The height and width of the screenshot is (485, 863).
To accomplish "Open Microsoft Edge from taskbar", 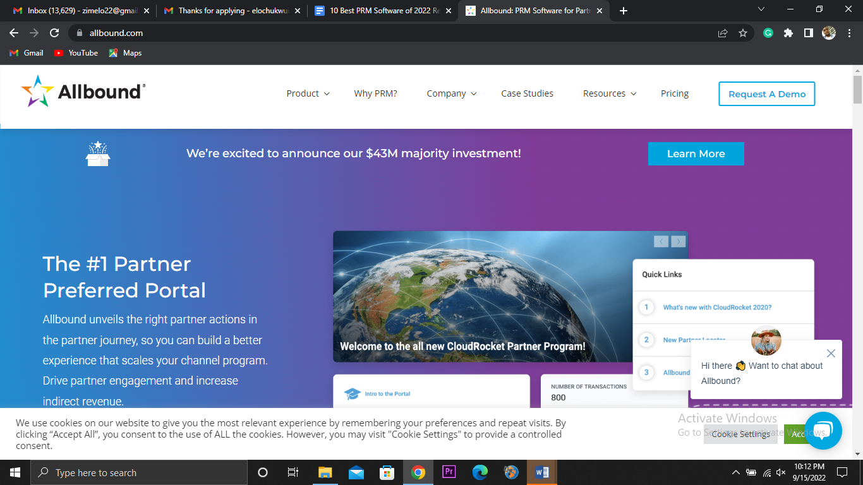I will [480, 472].
